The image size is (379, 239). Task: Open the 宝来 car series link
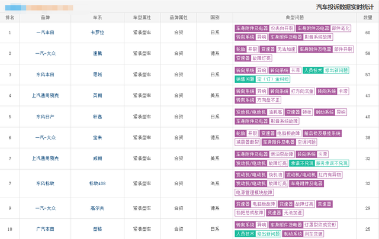(x=97, y=138)
